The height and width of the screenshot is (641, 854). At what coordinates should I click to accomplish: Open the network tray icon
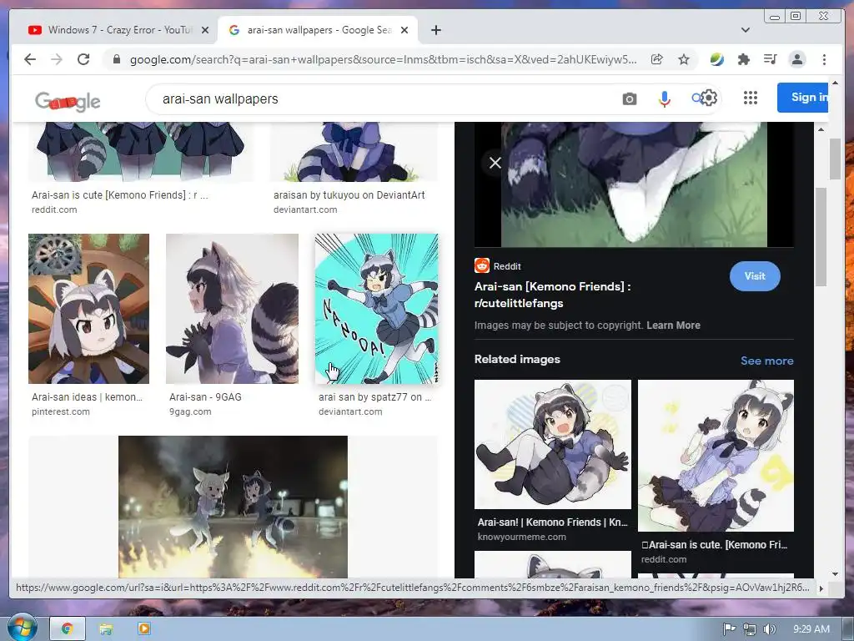coord(750,629)
